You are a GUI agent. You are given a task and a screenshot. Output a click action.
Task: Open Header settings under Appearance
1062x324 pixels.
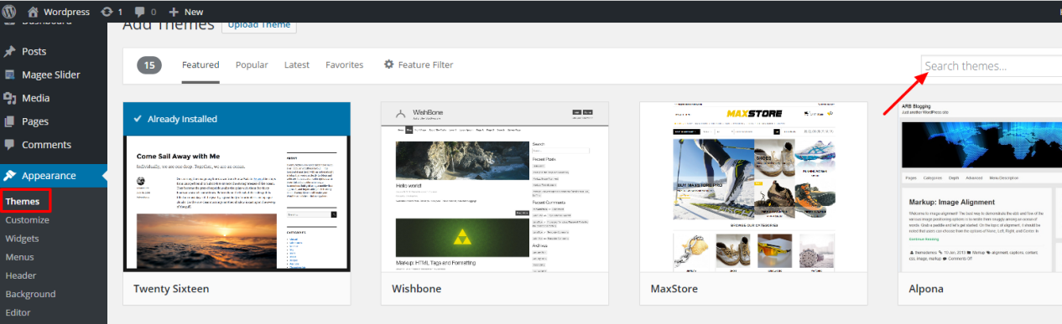(21, 275)
